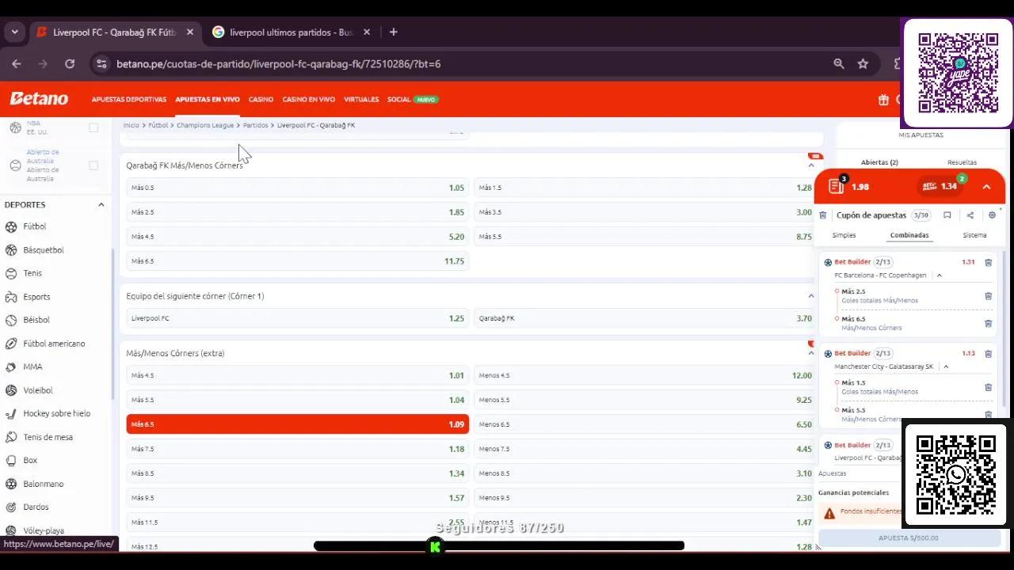
Task: Choose the Esports controller icon
Action: 11,297
